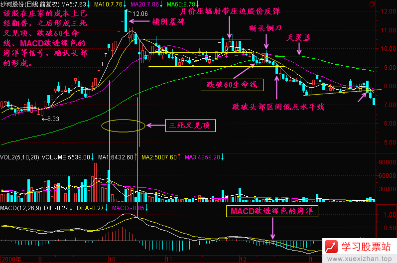
Task: Click the 12.06 high price marker
Action: pos(140,14)
